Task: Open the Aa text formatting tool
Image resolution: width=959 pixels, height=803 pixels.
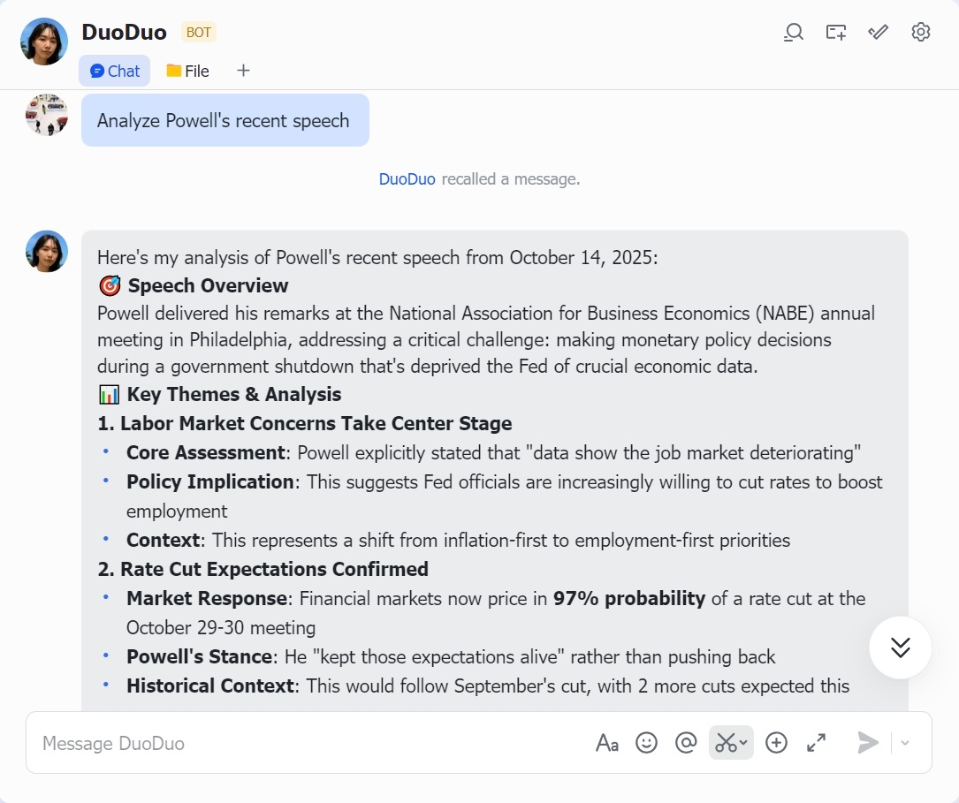Action: (606, 743)
